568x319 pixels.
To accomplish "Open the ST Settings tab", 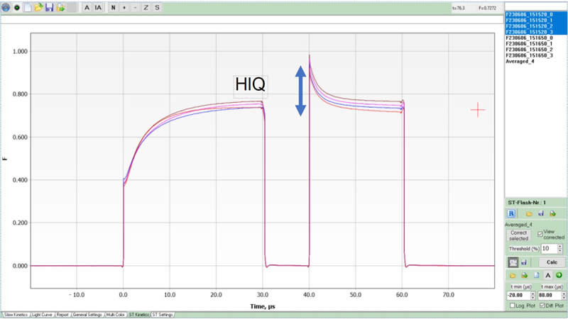I will (x=162, y=314).
